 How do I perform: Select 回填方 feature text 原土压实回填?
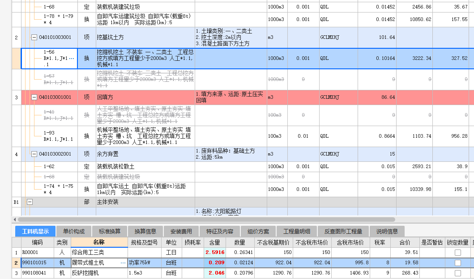coord(231,97)
